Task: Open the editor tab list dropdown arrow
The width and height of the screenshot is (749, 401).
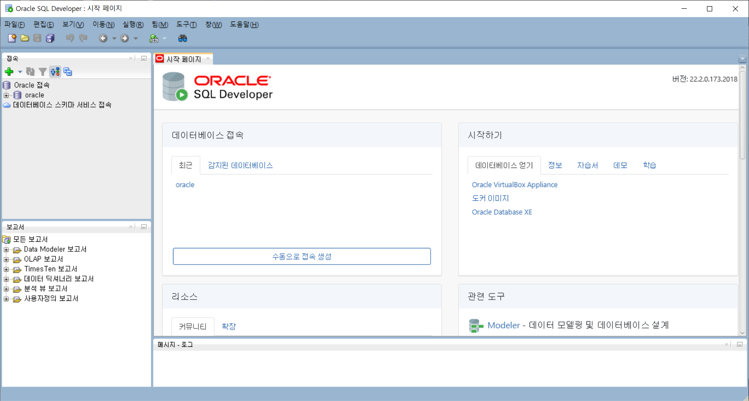Action: (x=742, y=59)
